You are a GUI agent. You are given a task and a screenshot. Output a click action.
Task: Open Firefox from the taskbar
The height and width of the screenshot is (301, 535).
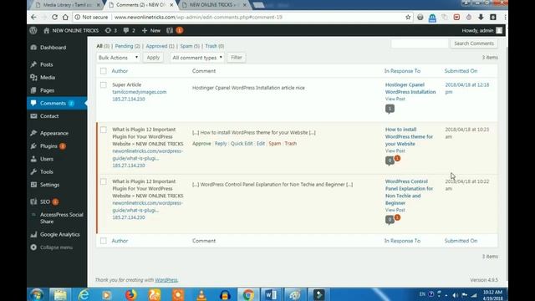pyautogui.click(x=130, y=294)
